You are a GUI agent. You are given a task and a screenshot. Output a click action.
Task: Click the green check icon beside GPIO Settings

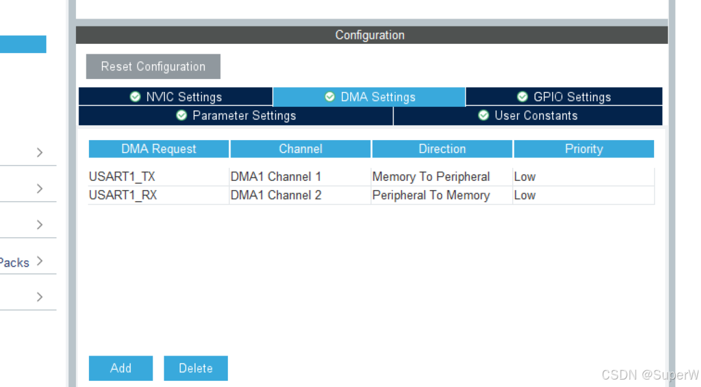(522, 96)
